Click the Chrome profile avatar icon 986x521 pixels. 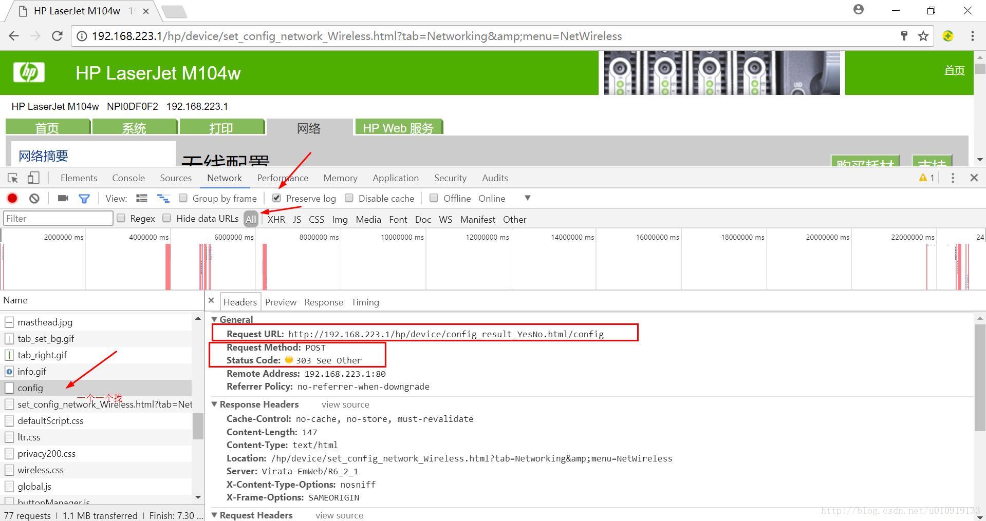859,9
